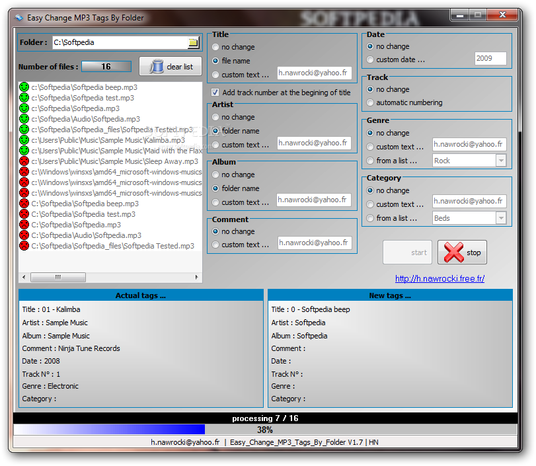
Task: Click 'Title : 0 - Softpedia beep' in New tags
Action: (x=311, y=309)
